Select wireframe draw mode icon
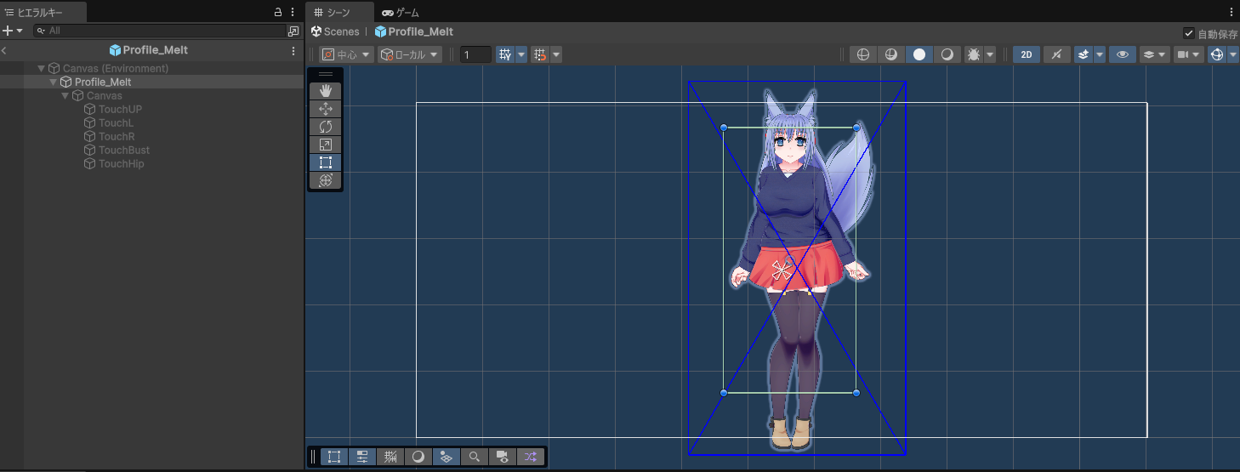The image size is (1240, 472). click(863, 54)
